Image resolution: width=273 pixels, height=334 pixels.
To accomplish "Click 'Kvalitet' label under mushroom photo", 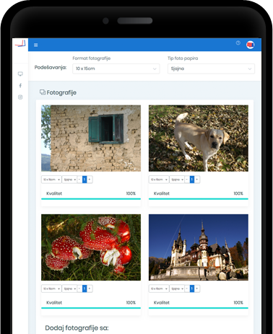I will tap(54, 302).
